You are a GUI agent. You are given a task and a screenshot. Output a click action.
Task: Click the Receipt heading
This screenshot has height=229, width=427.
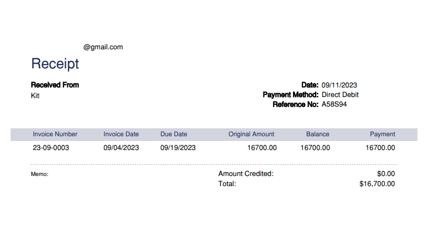tap(55, 64)
